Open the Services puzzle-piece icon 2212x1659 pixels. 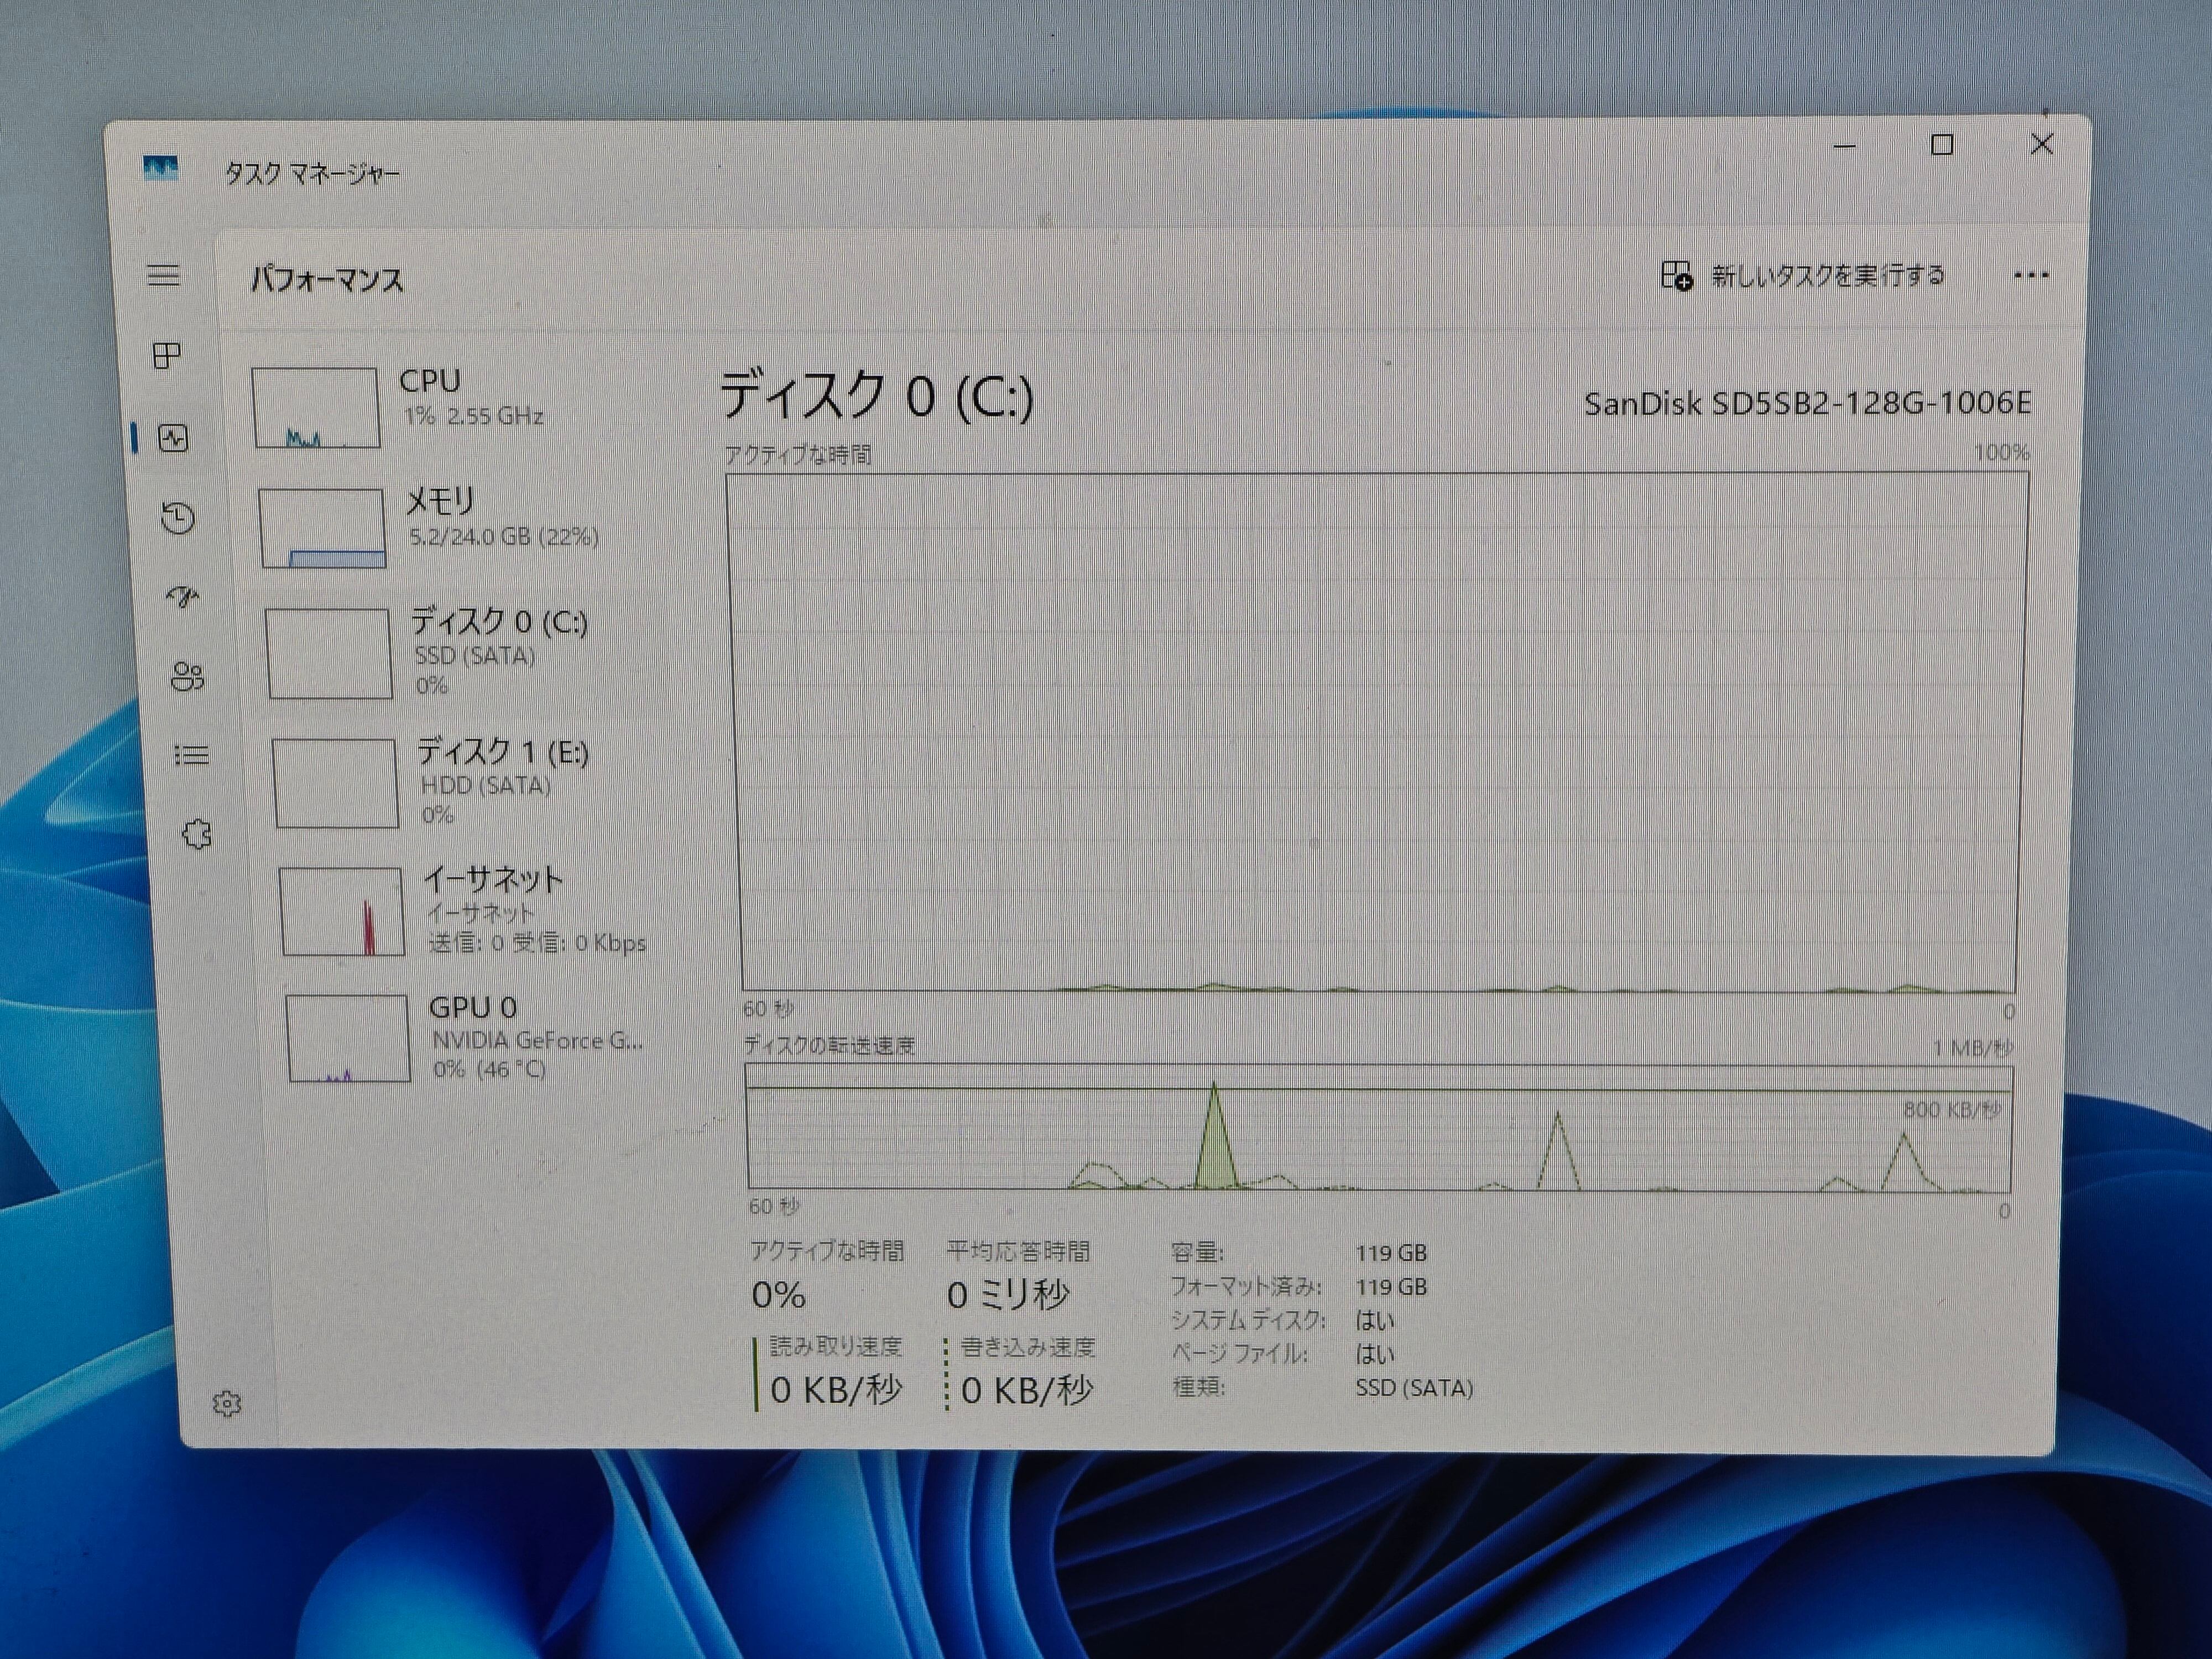[x=197, y=834]
